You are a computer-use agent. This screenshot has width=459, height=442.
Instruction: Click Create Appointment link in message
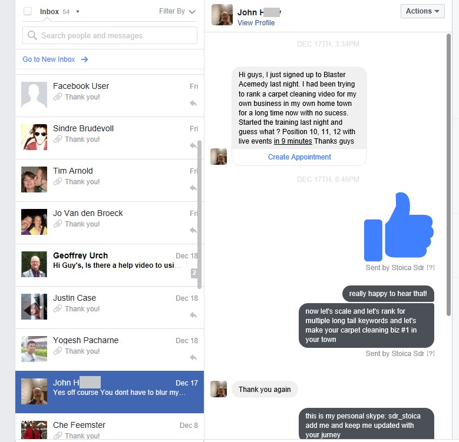point(299,157)
